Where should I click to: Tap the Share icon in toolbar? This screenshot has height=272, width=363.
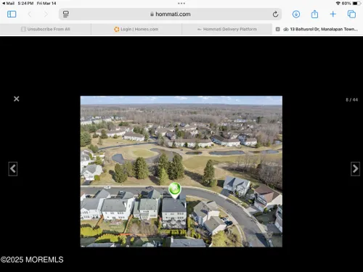314,14
